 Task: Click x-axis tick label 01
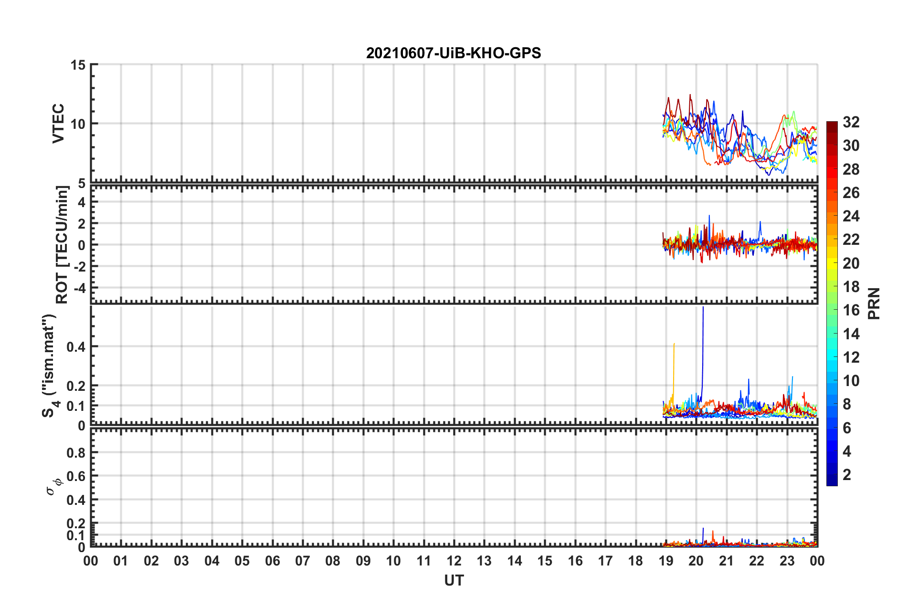click(121, 561)
